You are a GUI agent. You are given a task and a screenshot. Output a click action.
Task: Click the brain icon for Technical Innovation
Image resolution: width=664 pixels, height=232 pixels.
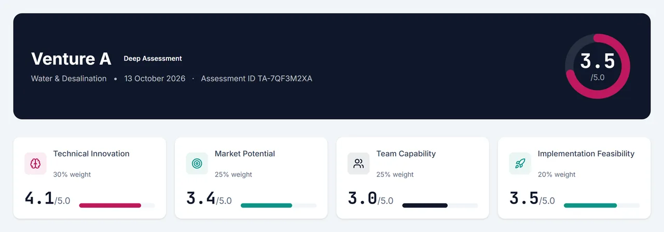coord(35,164)
